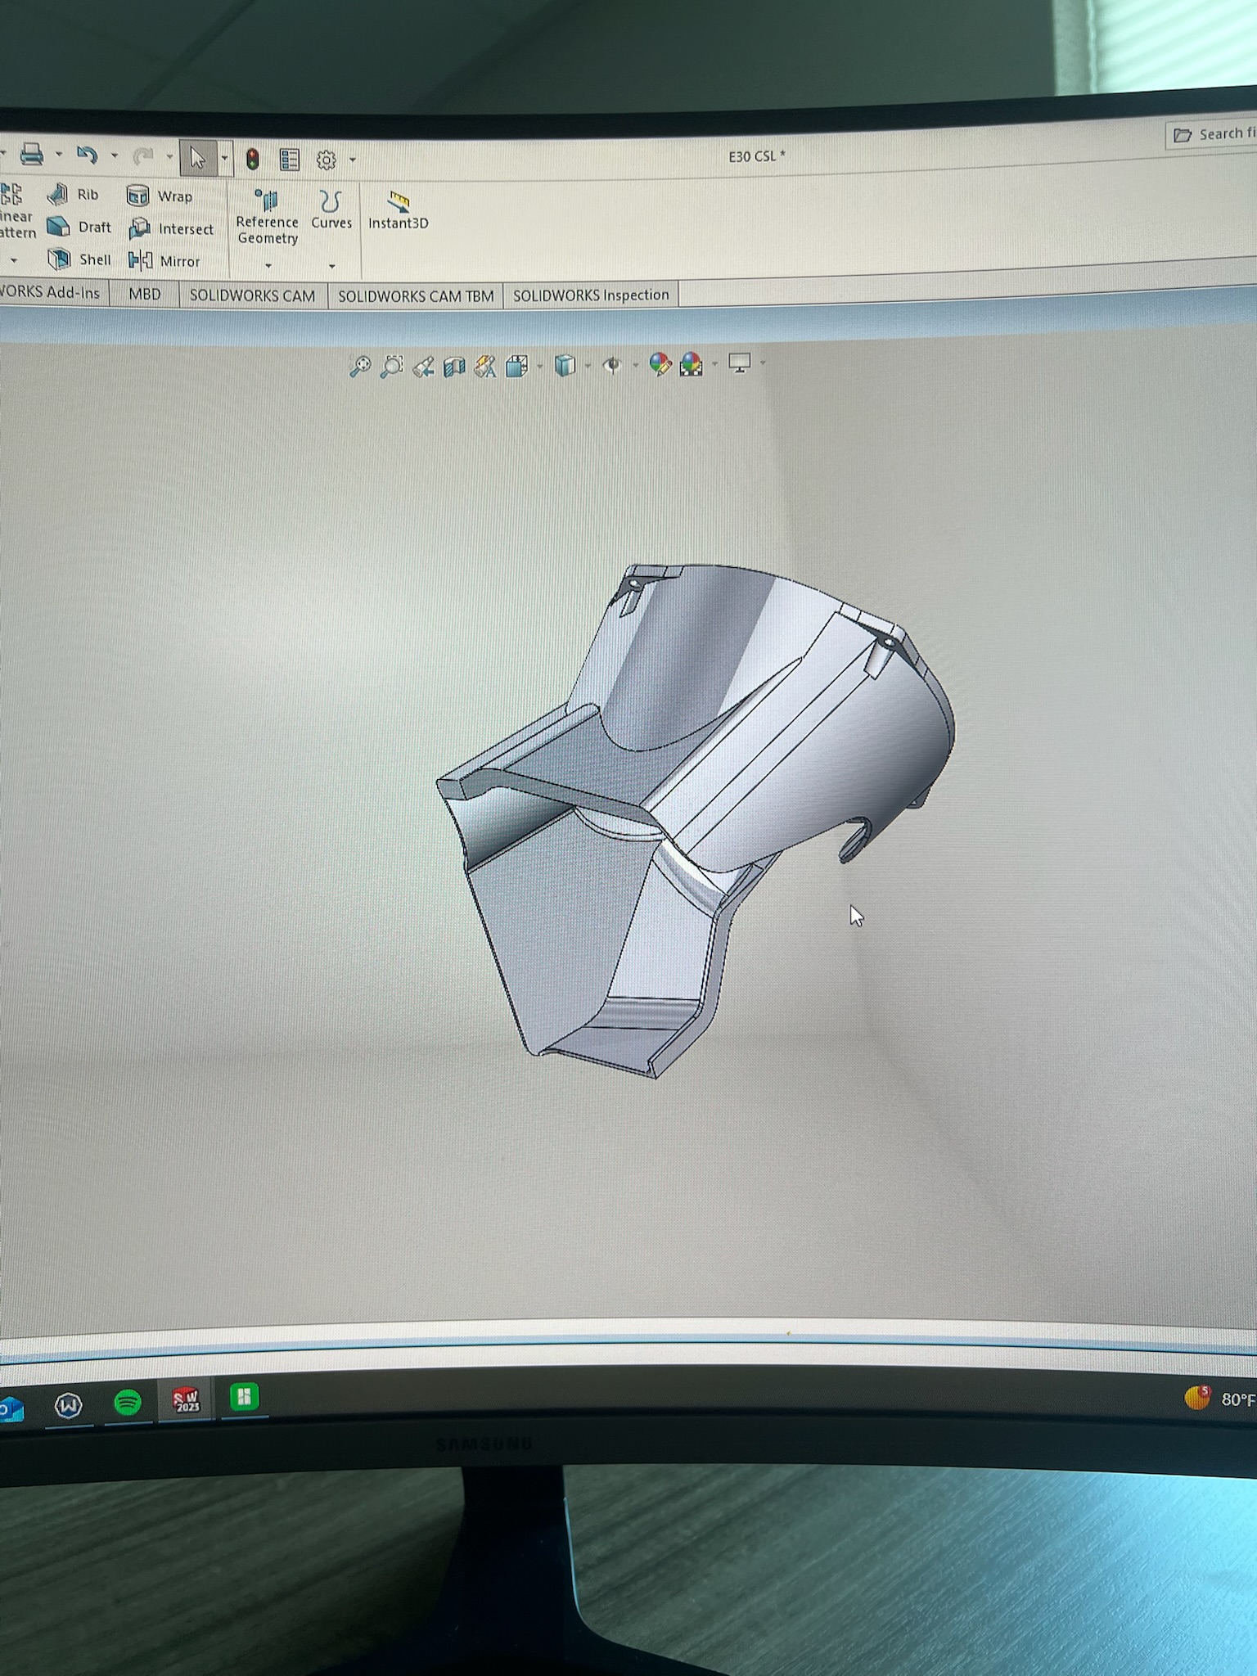Activate the Select cursor tool
The height and width of the screenshot is (1676, 1257).
(197, 157)
